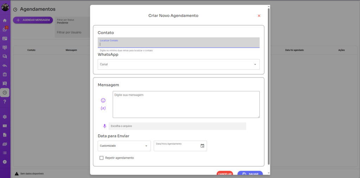
Task: Select the Agendamentos clock icon in sidebar
Action: coord(5,93)
